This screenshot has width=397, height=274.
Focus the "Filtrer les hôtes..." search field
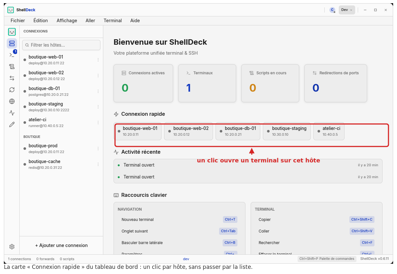61,45
